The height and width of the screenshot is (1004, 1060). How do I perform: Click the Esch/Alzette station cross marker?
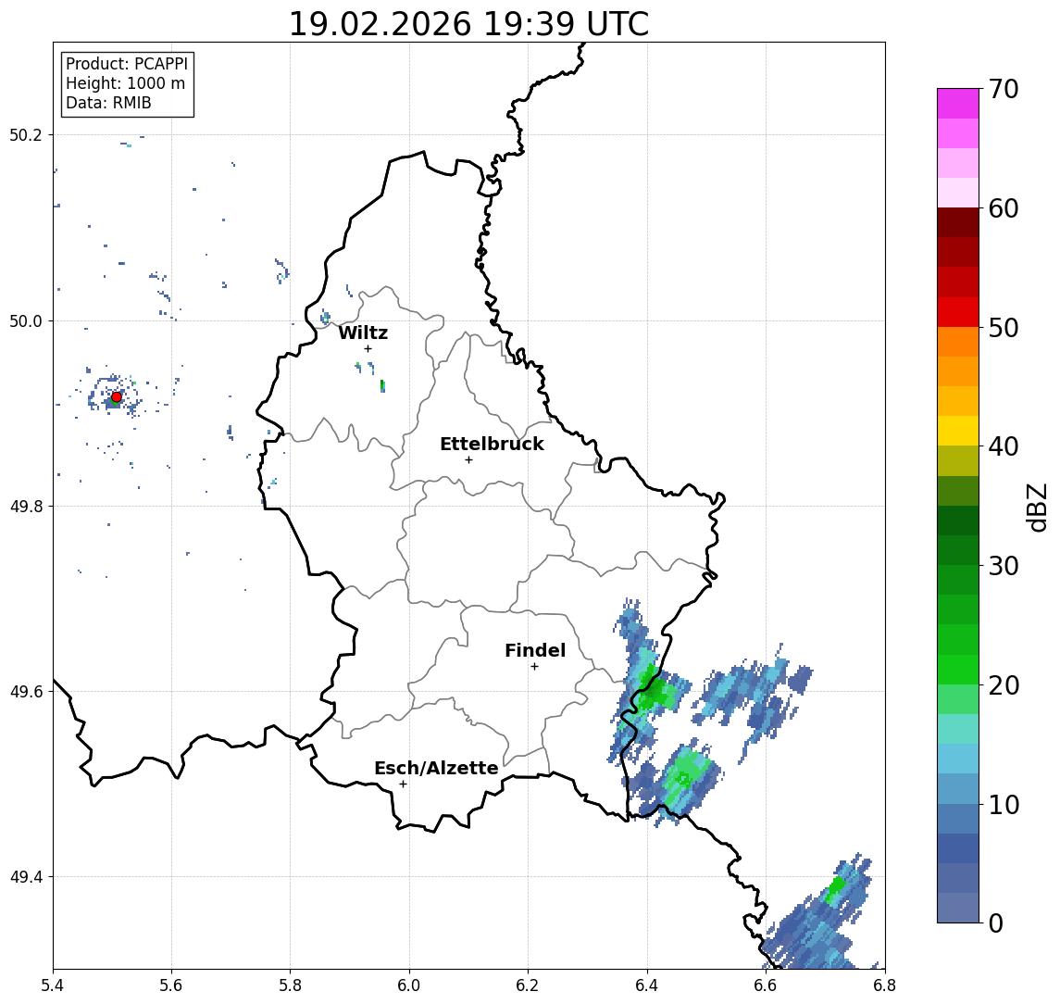click(x=403, y=784)
